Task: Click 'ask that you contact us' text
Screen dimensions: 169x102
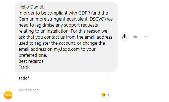Action: pyautogui.click(x=42, y=37)
